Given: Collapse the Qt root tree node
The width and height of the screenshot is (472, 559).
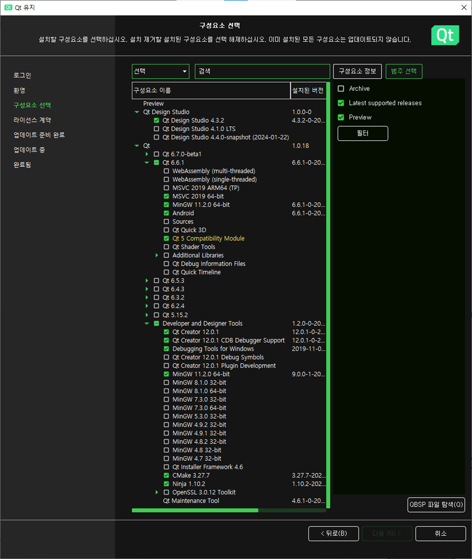Looking at the screenshot, I should pyautogui.click(x=137, y=146).
